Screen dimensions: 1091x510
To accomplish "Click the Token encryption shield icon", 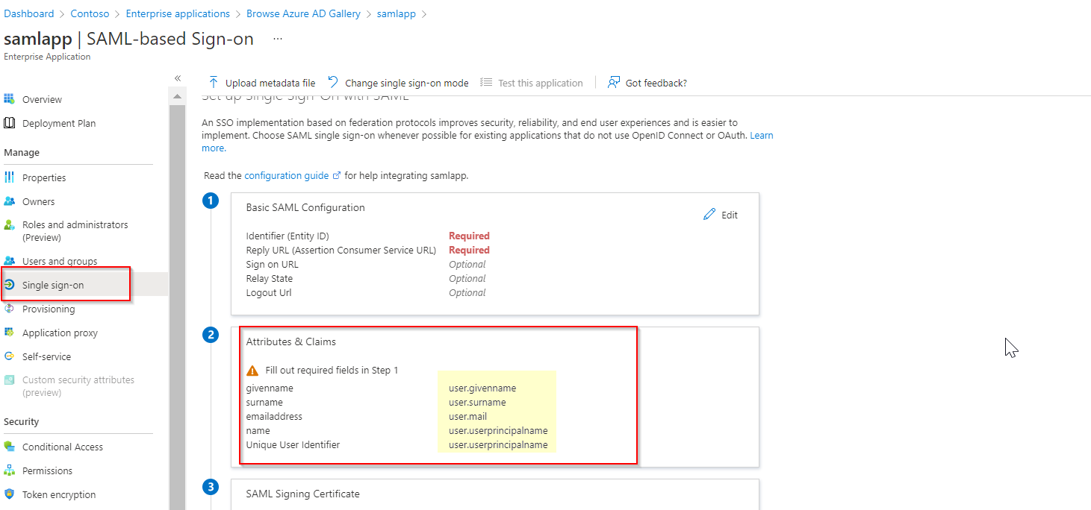I will [x=9, y=494].
